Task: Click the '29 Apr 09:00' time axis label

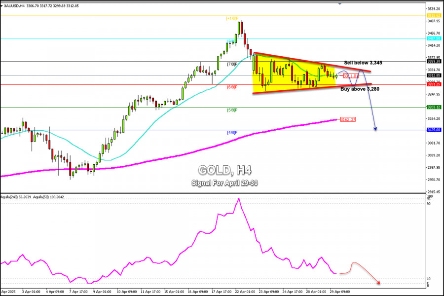Action: point(340,292)
